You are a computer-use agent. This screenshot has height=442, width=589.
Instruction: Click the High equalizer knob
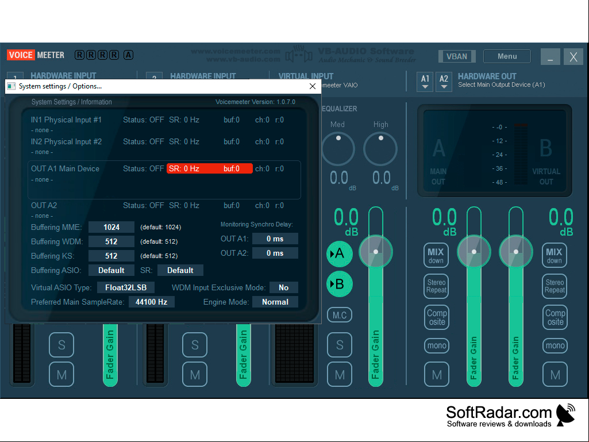pos(380,149)
